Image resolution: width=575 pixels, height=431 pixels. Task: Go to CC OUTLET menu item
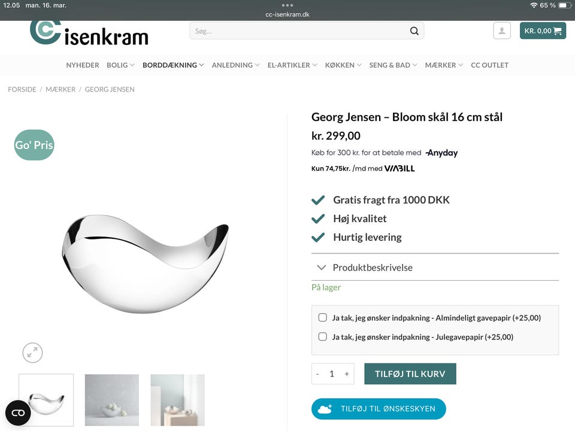coord(489,65)
